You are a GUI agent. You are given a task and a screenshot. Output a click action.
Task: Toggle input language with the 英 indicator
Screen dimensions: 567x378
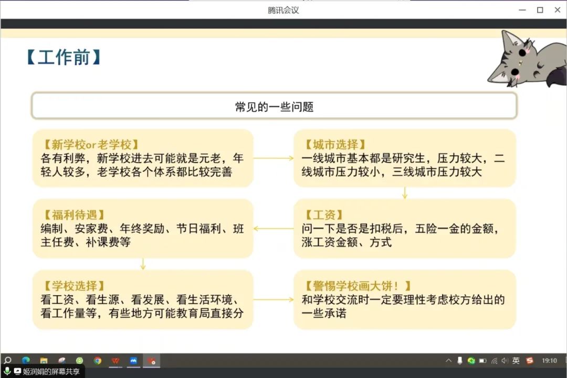point(516,361)
